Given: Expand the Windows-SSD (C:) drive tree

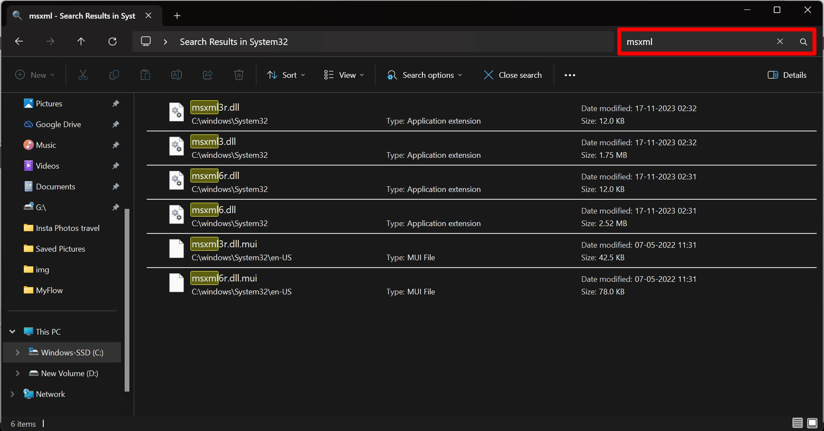Looking at the screenshot, I should pyautogui.click(x=18, y=352).
